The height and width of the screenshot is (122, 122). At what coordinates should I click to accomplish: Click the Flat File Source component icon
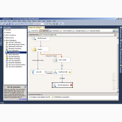tap(34, 38)
